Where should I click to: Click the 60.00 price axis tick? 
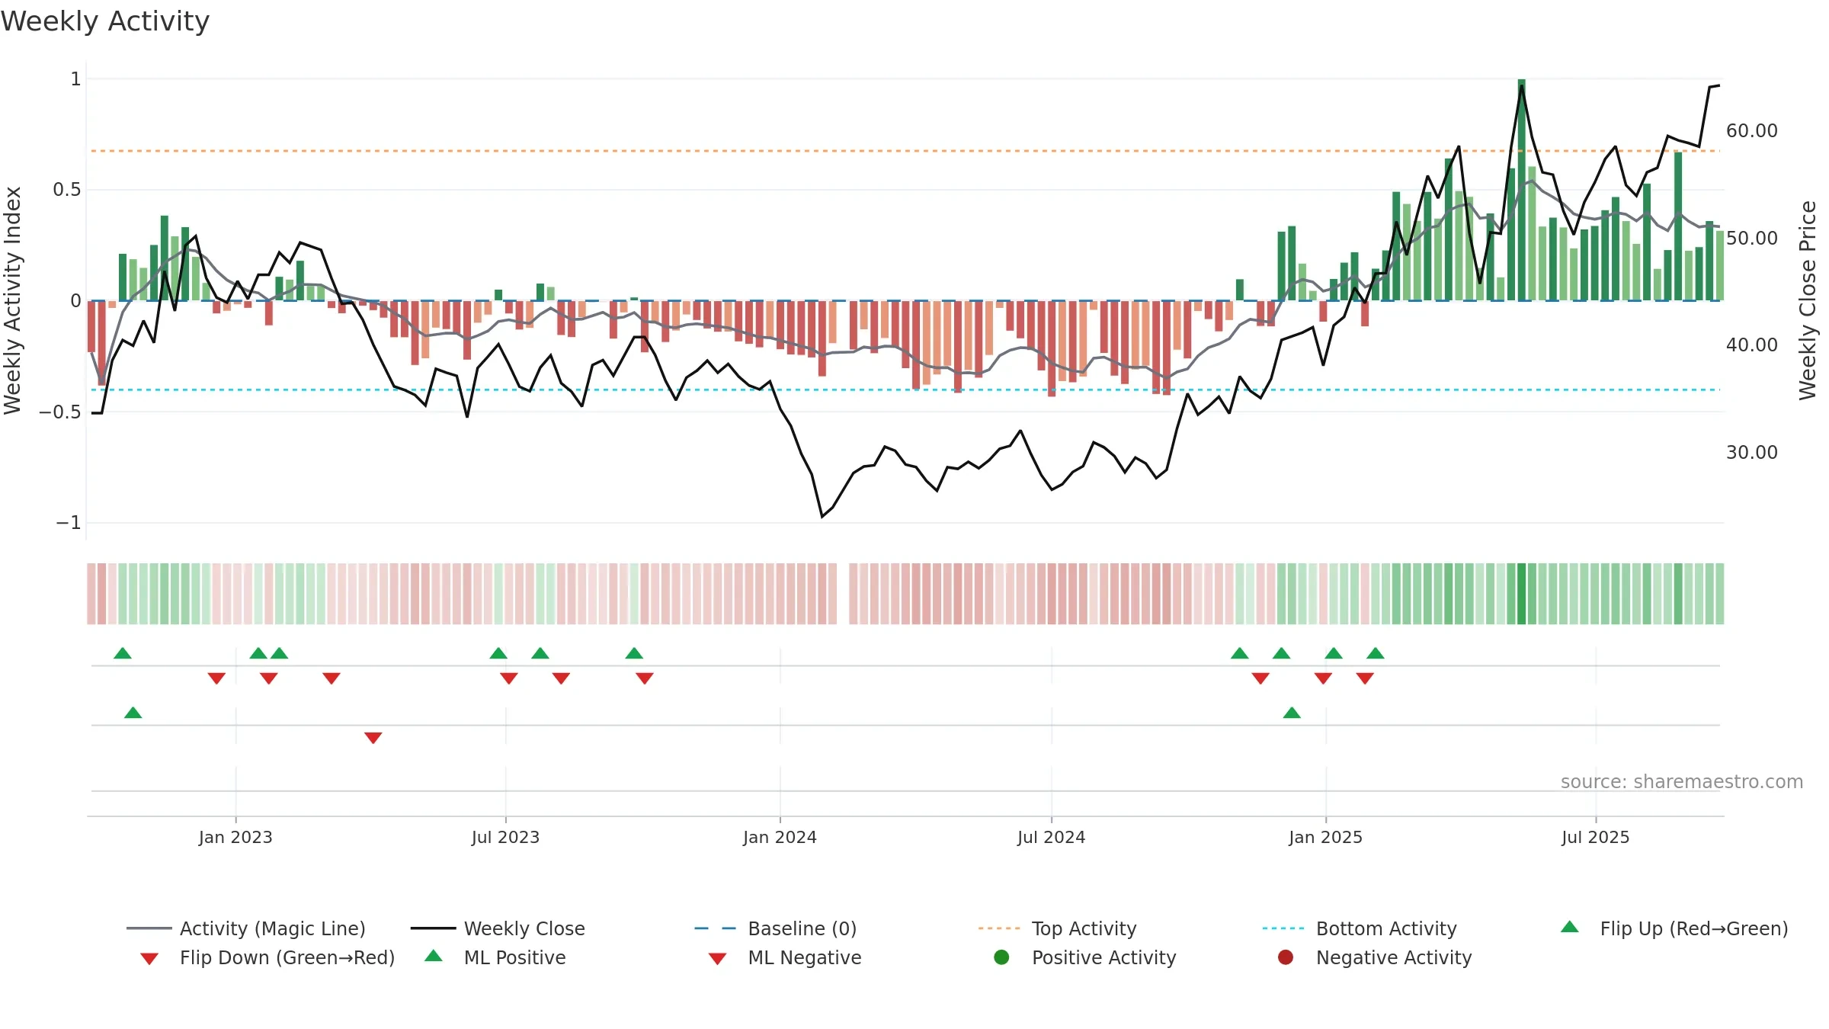[x=1751, y=131]
